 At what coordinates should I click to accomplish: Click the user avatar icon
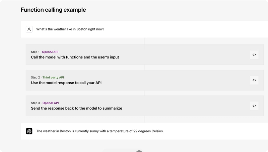click(29, 29)
